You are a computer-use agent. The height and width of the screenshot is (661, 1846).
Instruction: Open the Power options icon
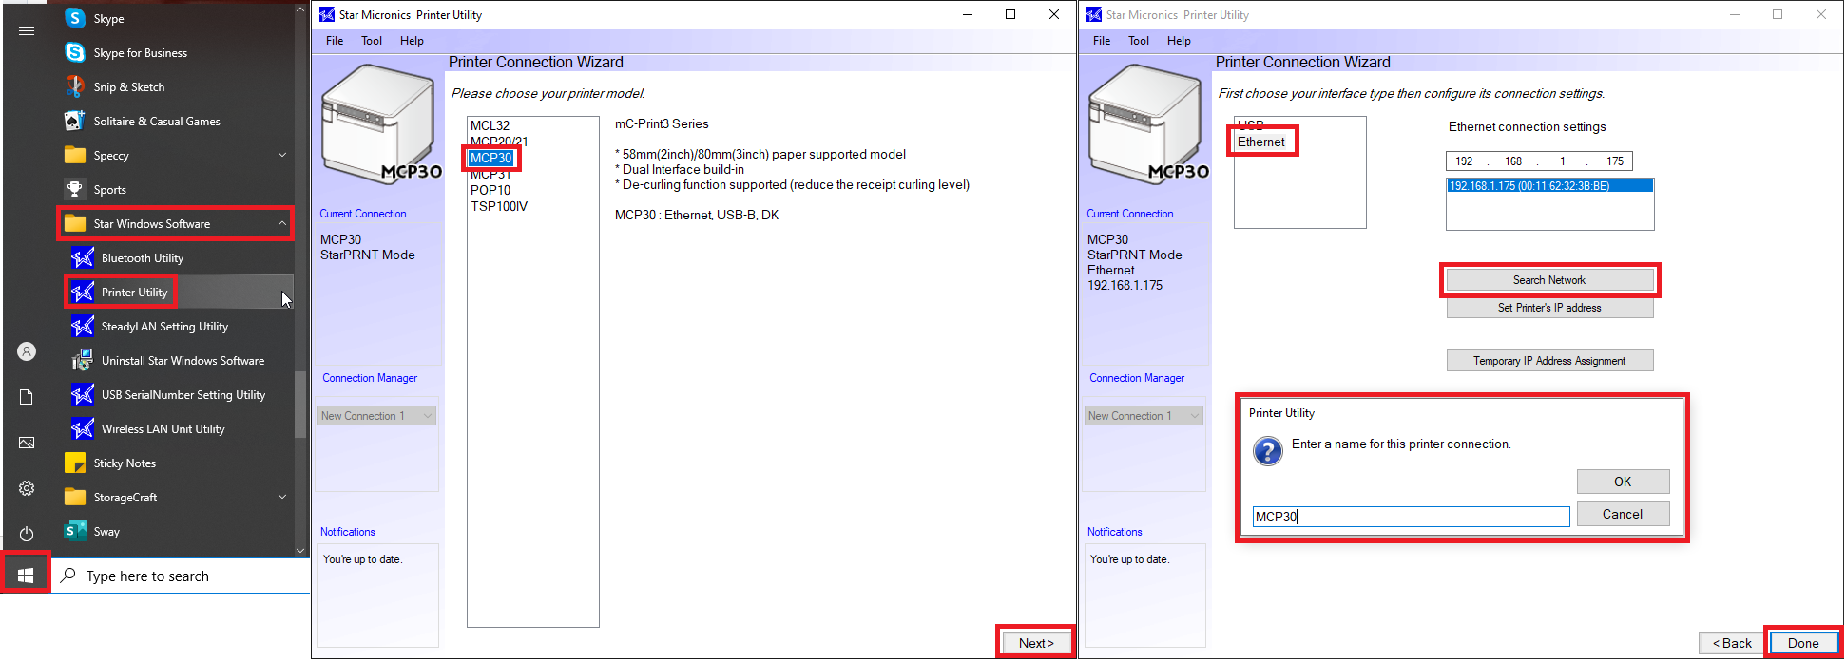tap(27, 534)
